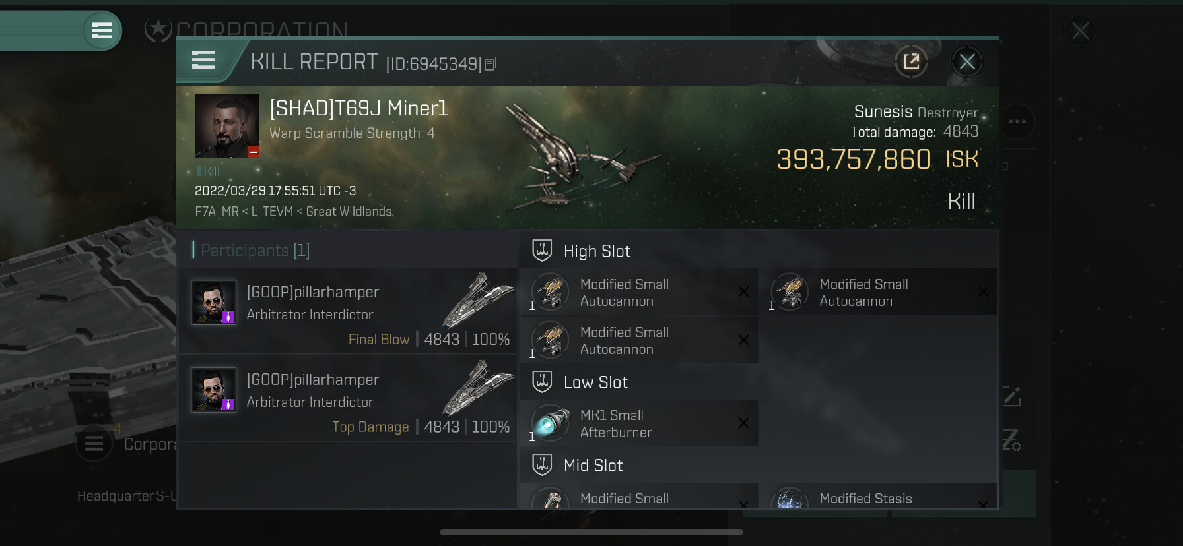The height and width of the screenshot is (546, 1183).
Task: Click the Arbitrator Interdictor ship icon for Final Blow
Action: 478,300
